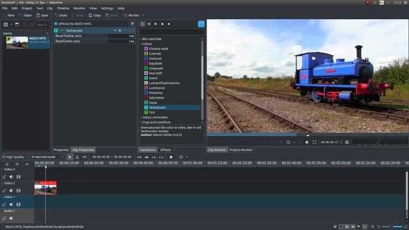409x230 pixels.
Task: Select the 00257.MTS clip on Video 2 track
Action: [45, 188]
